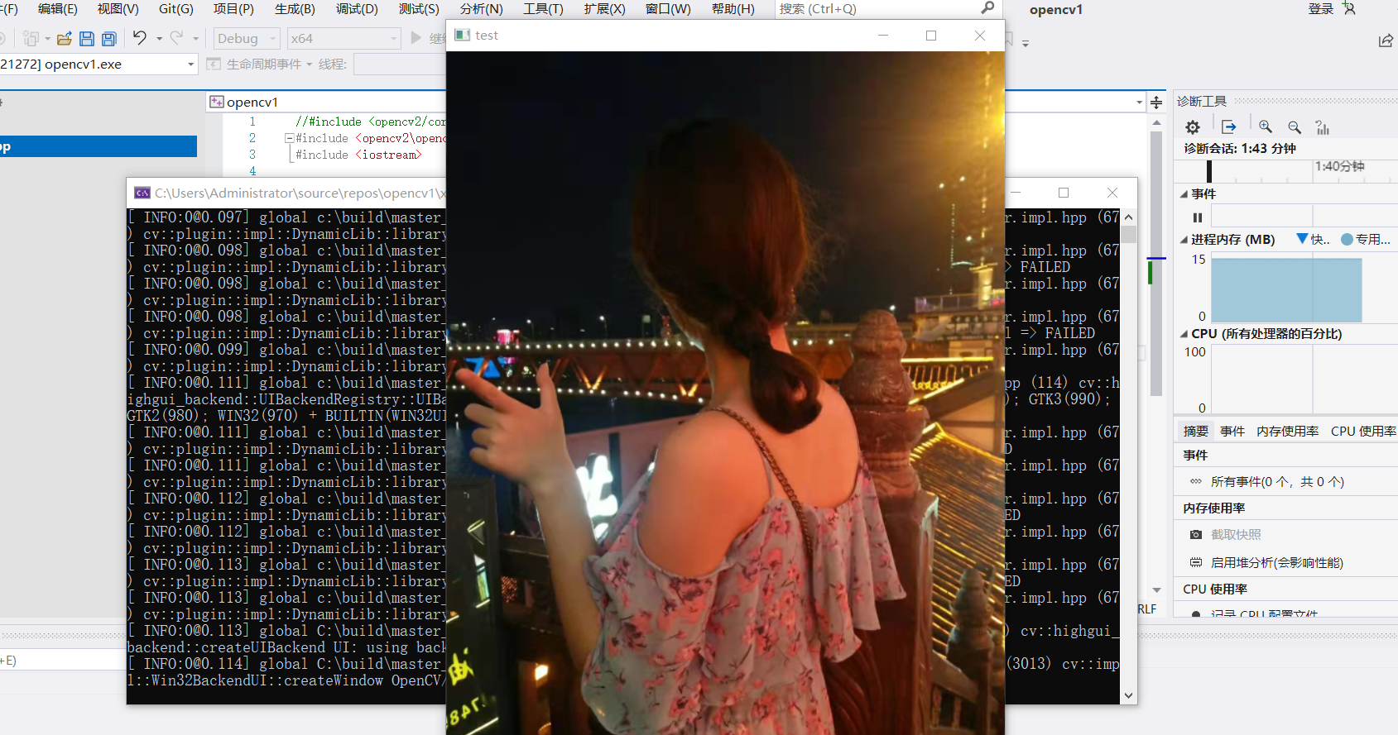Open diagnostic tools settings gear
Viewport: 1398px width, 735px height.
(1193, 127)
